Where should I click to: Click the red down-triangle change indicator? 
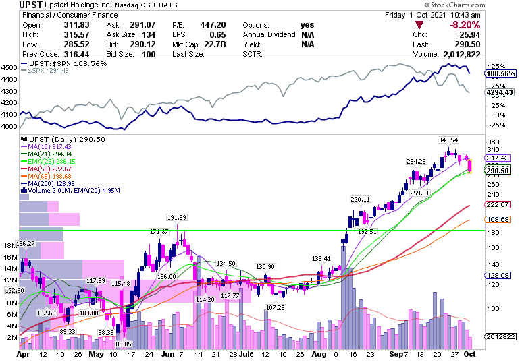pos(419,25)
